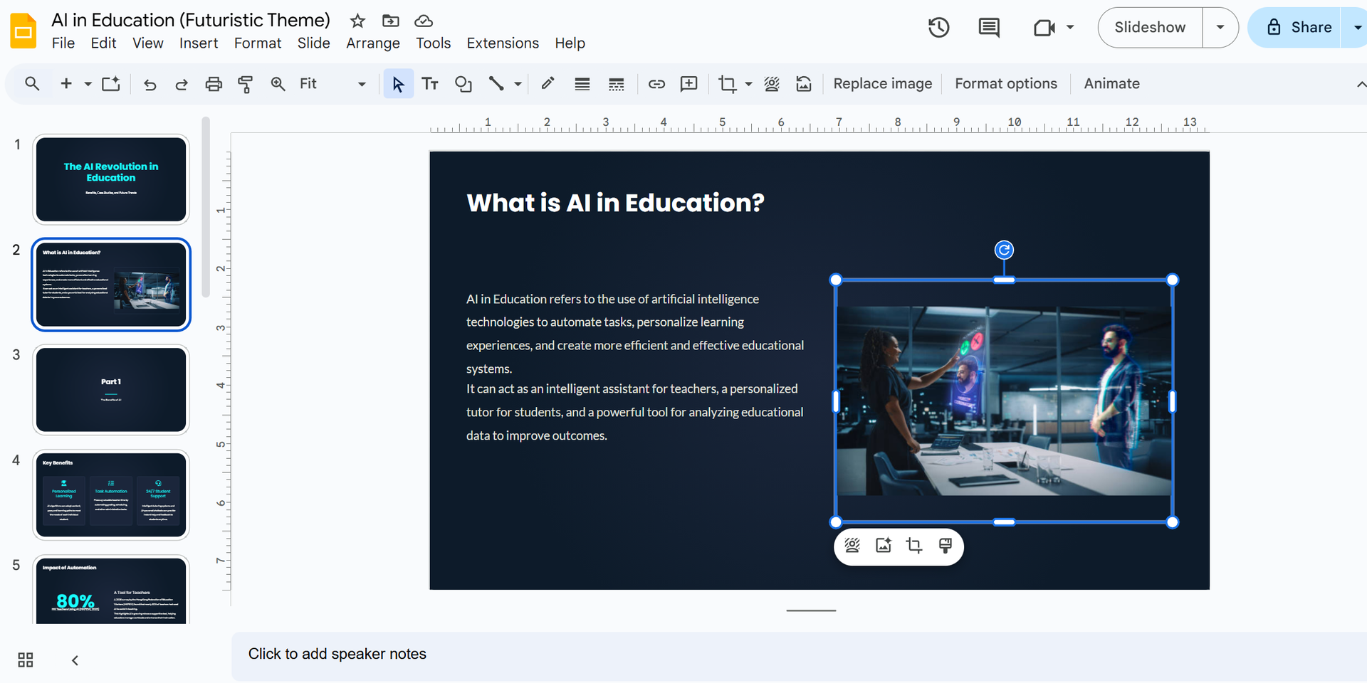Image resolution: width=1367 pixels, height=683 pixels.
Task: Toggle grid view of slides
Action: [26, 660]
